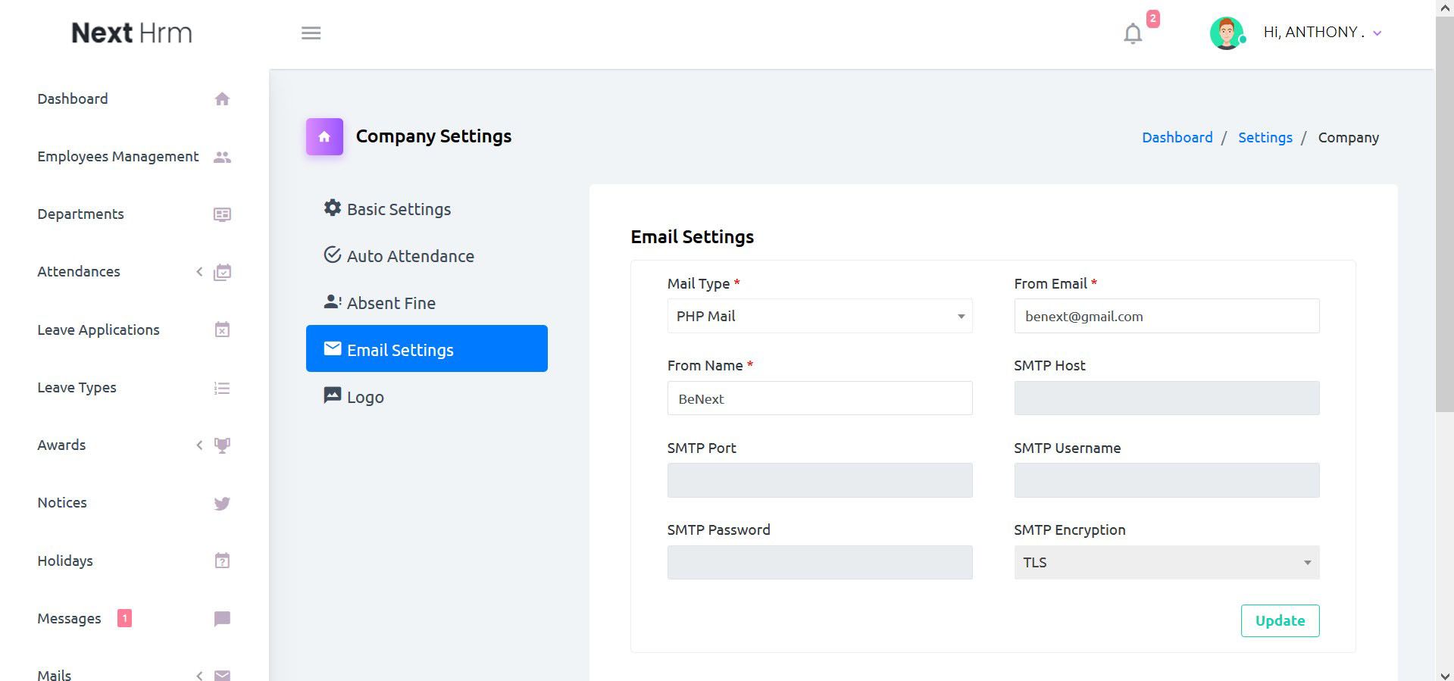1454x681 pixels.
Task: Open the SMTP Encryption dropdown
Action: (1166, 563)
